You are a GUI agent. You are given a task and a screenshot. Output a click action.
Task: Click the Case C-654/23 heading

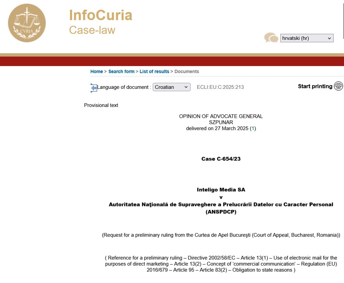tap(221, 159)
